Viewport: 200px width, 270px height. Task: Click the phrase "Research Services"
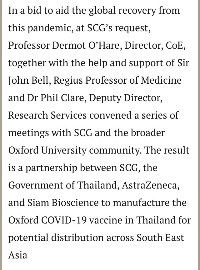coord(47,115)
